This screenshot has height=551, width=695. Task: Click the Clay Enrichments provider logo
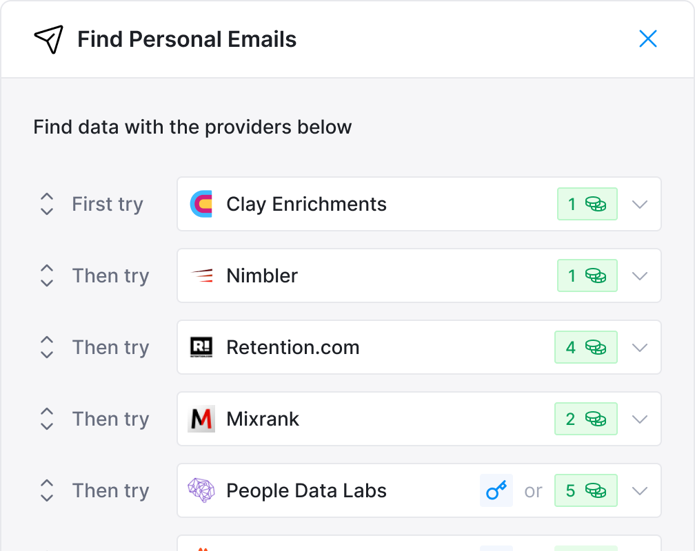point(201,204)
